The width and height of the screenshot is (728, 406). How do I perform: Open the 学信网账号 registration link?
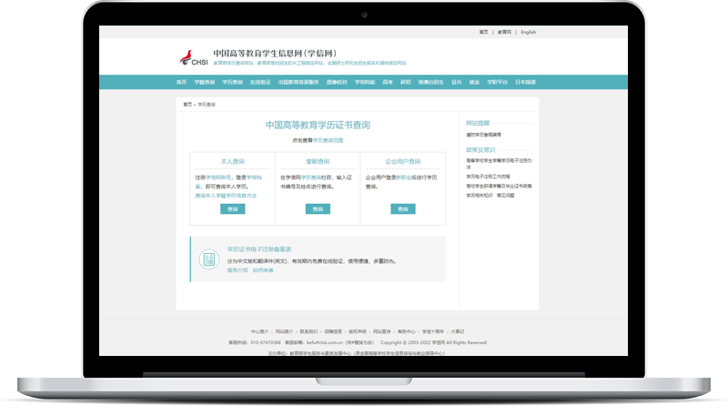click(x=218, y=178)
